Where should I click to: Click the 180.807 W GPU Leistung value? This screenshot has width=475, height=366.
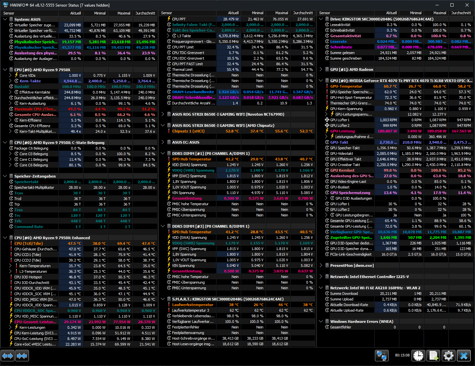pyautogui.click(x=387, y=131)
